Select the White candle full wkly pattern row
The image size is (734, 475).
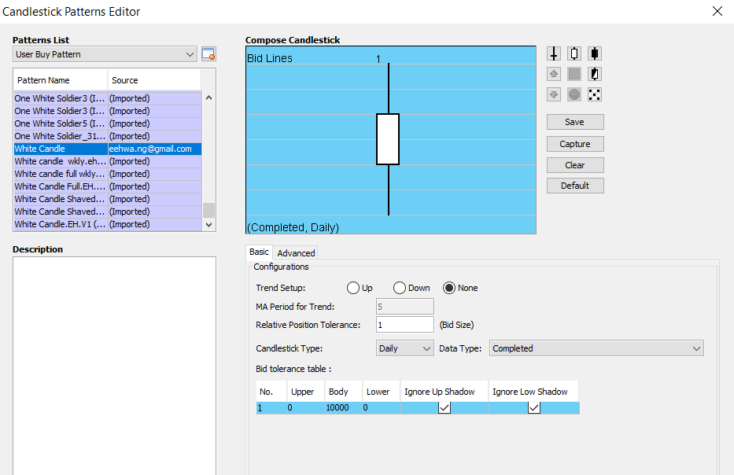pyautogui.click(x=108, y=174)
